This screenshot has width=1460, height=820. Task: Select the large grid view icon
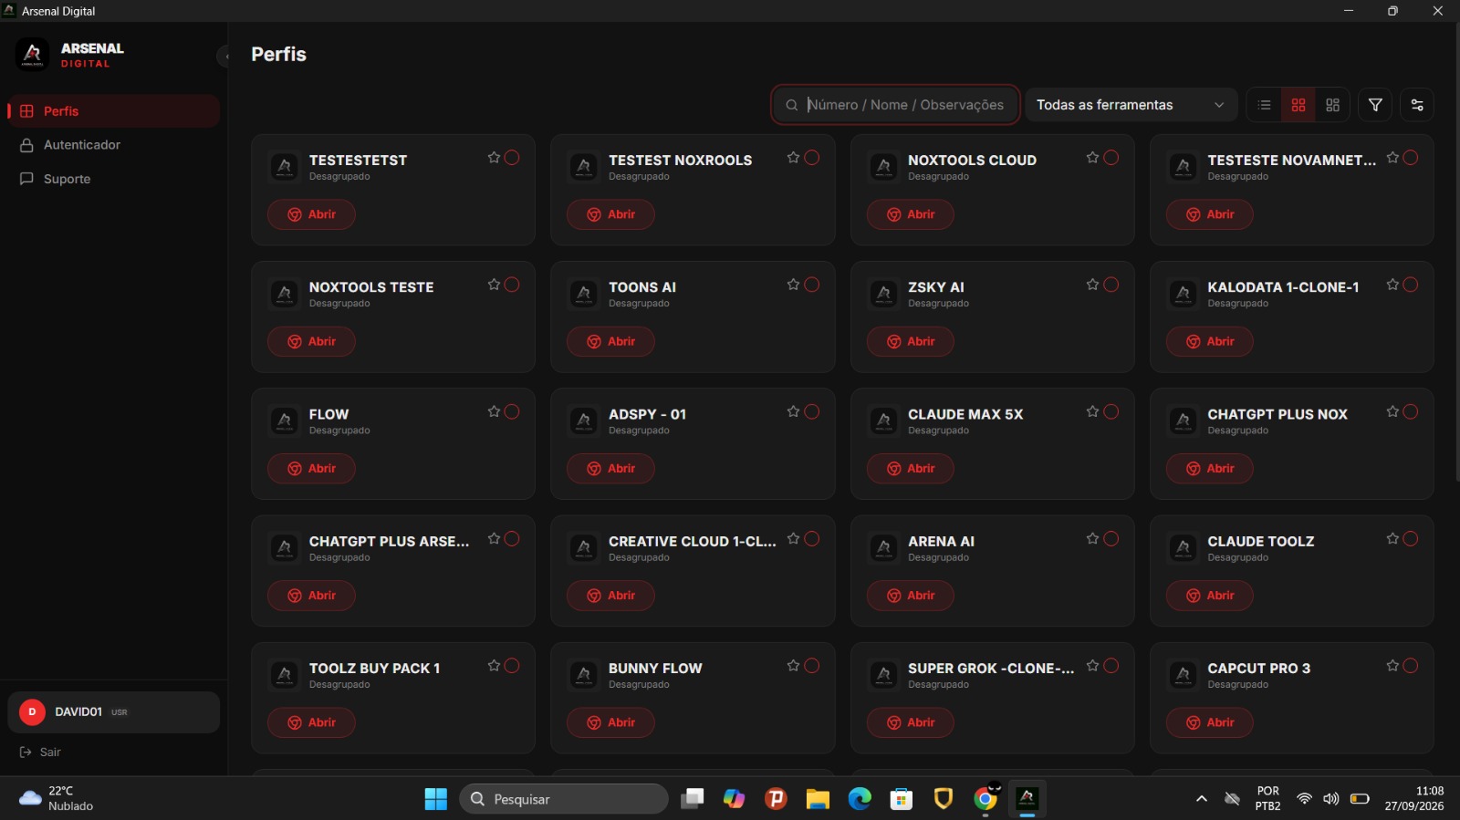(x=1298, y=105)
